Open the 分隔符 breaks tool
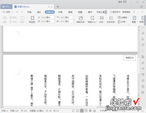 pos(123,18)
